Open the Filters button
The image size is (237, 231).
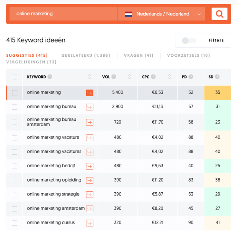tap(216, 40)
